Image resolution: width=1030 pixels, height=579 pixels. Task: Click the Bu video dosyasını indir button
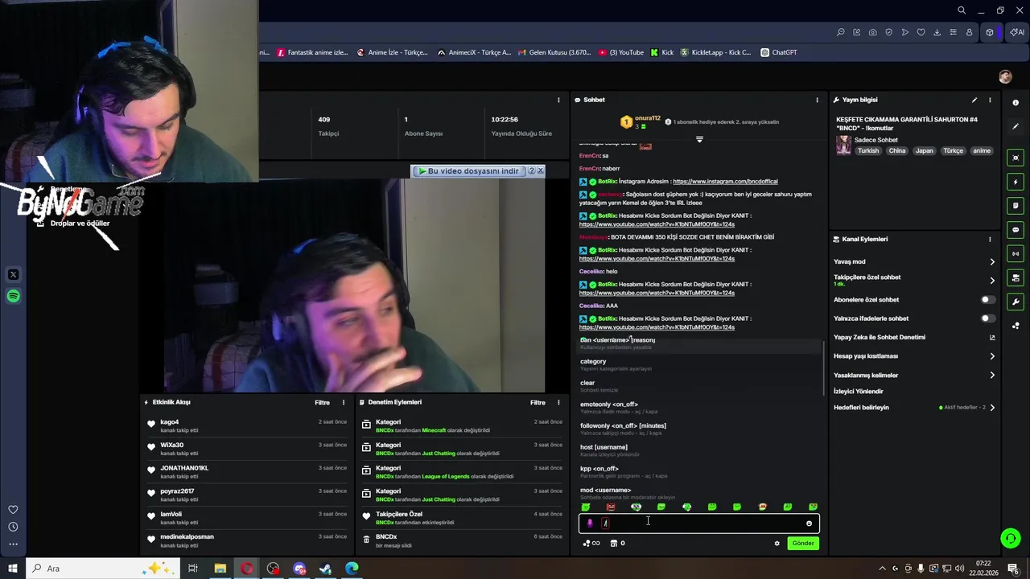468,170
